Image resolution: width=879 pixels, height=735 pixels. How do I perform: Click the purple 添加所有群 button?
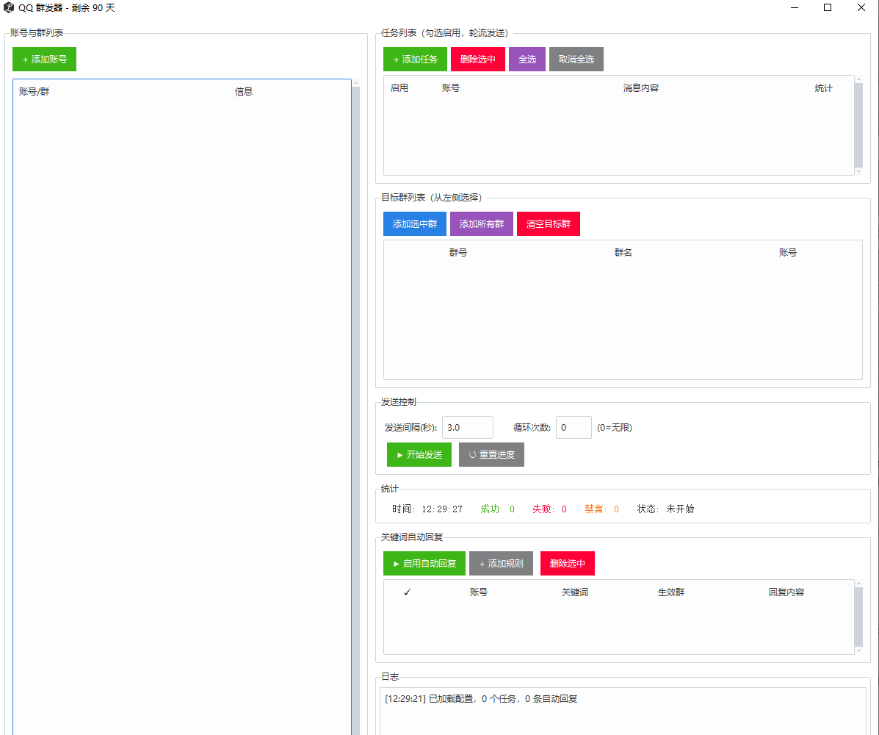(481, 224)
